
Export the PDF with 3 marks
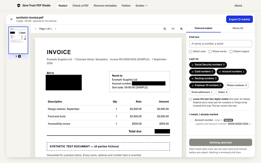239,19
